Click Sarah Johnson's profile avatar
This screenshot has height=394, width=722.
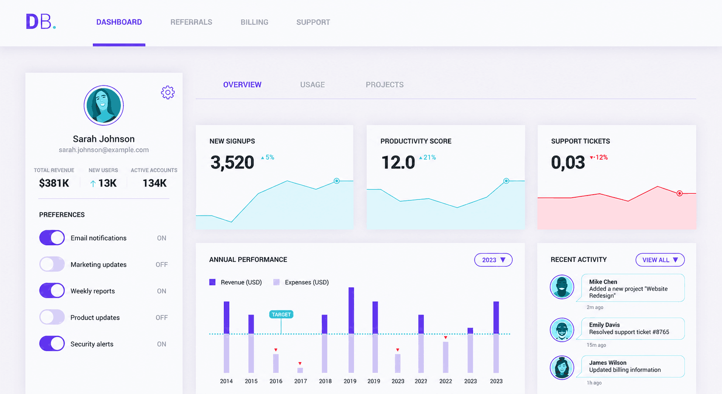tap(104, 105)
